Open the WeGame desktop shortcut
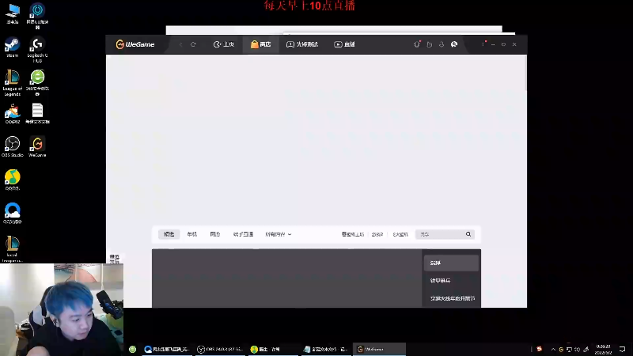The width and height of the screenshot is (633, 356). pos(37,147)
